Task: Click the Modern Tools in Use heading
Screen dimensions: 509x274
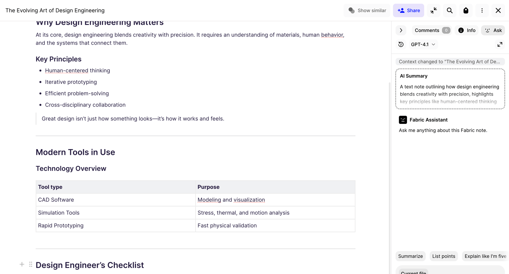Action: point(75,152)
